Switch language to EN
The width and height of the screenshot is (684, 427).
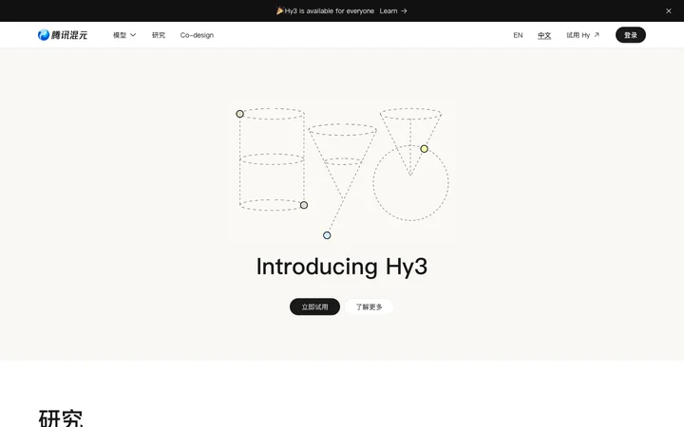[x=518, y=35]
